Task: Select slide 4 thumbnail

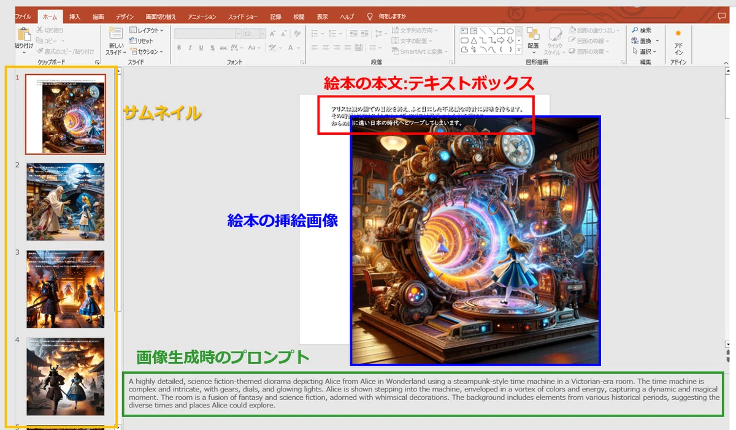Action: coord(65,377)
